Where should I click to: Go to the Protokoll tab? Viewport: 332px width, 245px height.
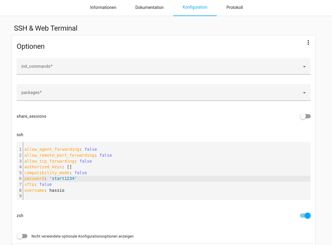click(x=234, y=7)
